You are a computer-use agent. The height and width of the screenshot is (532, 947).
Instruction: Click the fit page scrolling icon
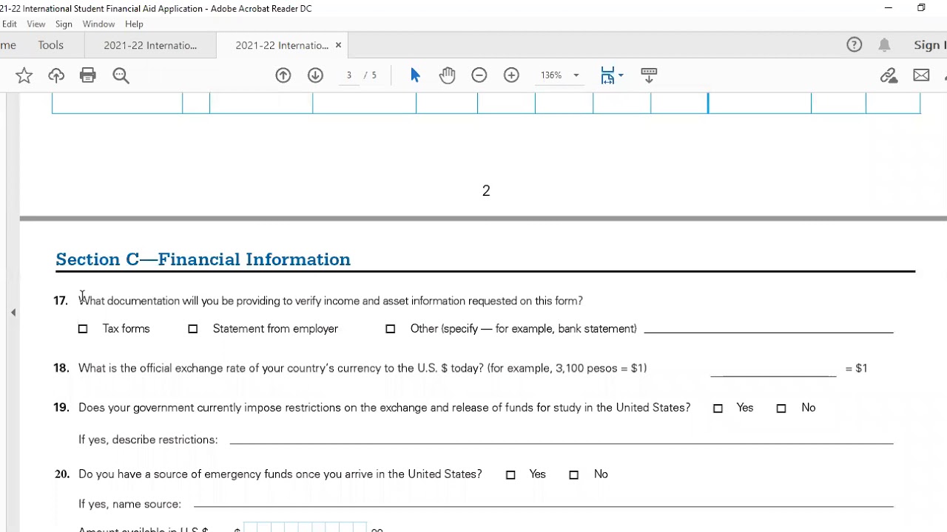[x=607, y=75]
